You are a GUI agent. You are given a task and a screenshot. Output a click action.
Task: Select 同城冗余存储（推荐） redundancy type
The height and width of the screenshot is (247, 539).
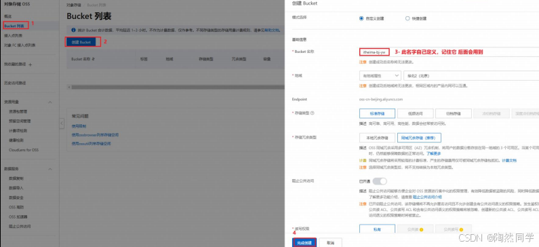(419, 138)
